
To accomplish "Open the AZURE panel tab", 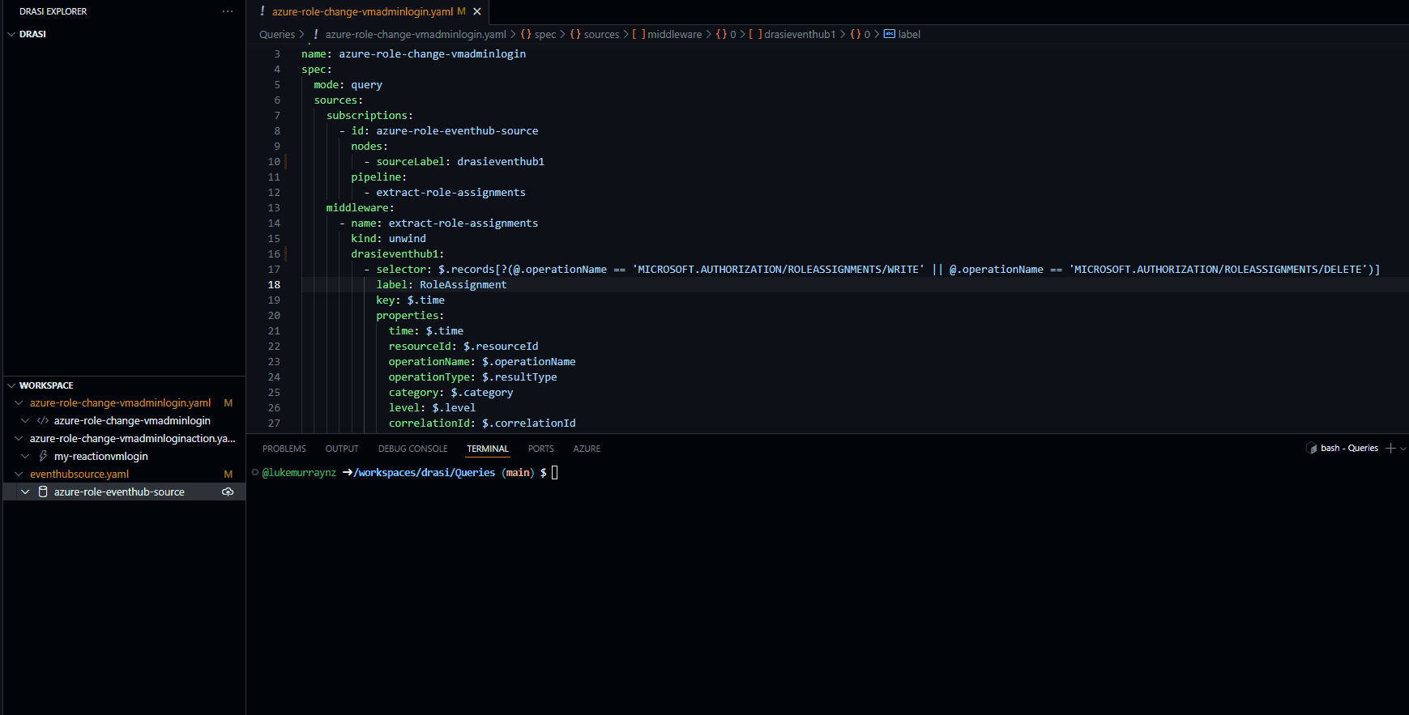I will pos(587,449).
